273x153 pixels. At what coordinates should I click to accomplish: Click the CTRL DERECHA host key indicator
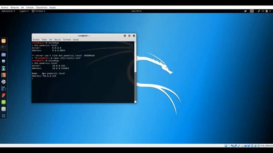(266, 146)
